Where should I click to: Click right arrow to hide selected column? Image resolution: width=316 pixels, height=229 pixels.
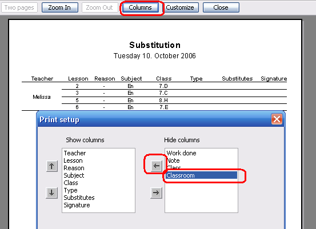click(156, 193)
